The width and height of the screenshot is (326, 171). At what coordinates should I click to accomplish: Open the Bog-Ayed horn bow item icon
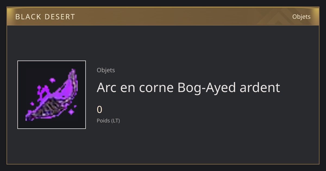(52, 95)
